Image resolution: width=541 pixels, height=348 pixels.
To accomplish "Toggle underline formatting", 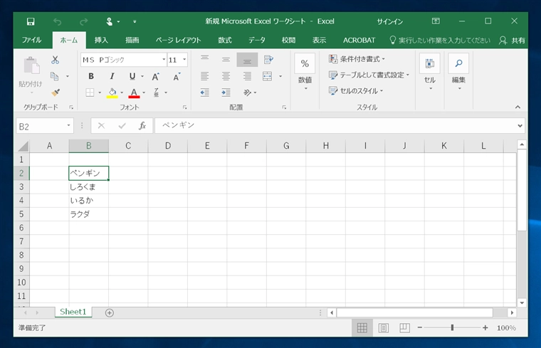I will [132, 76].
